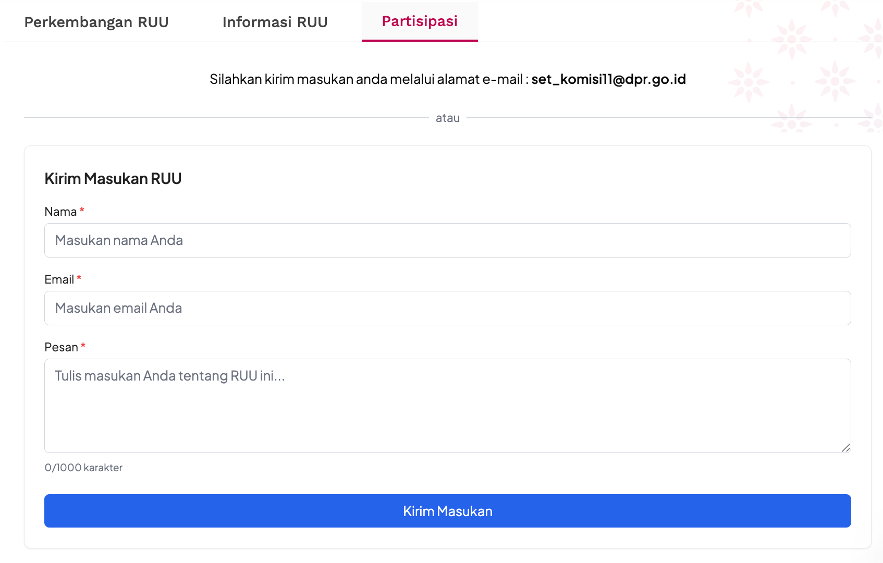Click the required asterisk beside Email
The height and width of the screenshot is (563, 883).
pyautogui.click(x=79, y=278)
